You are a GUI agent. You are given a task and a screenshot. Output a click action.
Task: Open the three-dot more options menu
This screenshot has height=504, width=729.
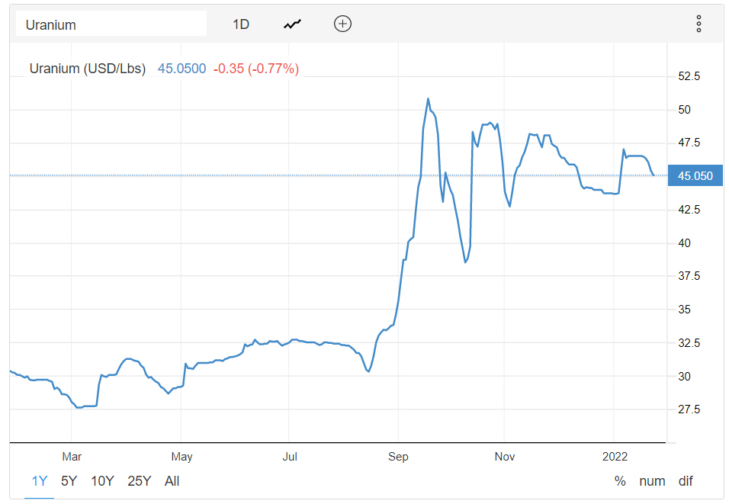698,24
